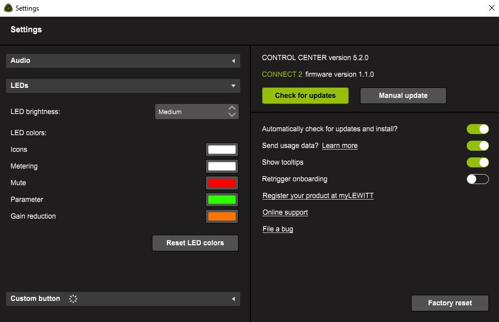Click the Reset LED colors button
This screenshot has height=322, width=499.
pyautogui.click(x=195, y=243)
